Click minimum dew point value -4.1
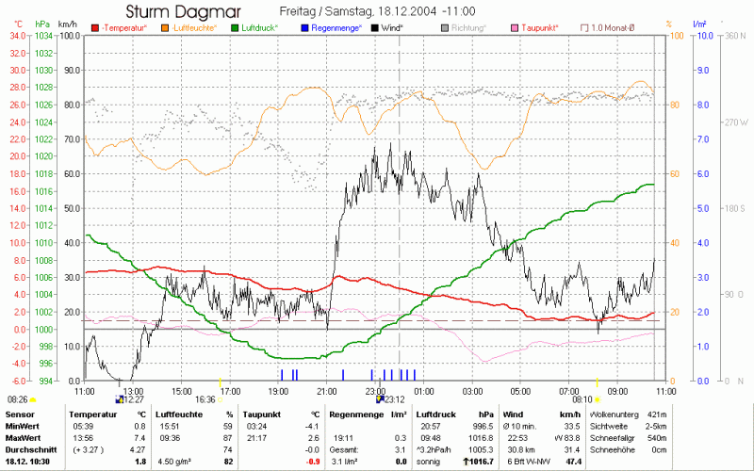 point(313,427)
